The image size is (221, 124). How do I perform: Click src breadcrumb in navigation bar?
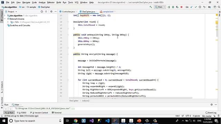coord(22,7)
